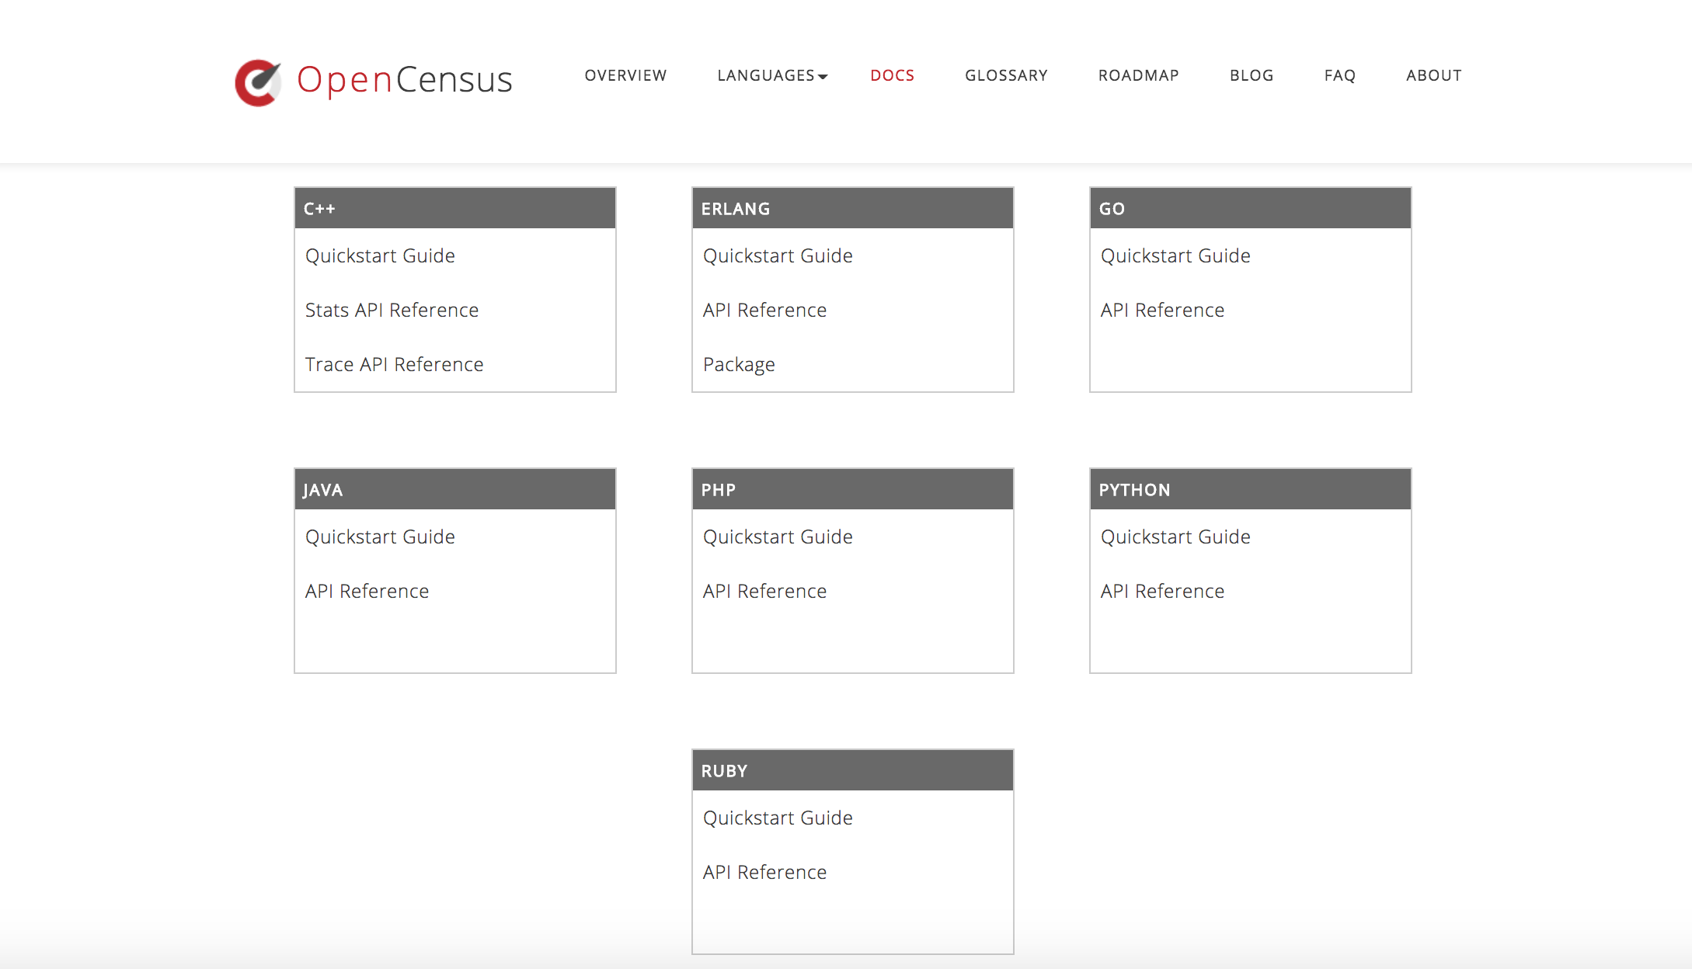This screenshot has width=1692, height=969.
Task: Open the Go API Reference
Action: pyautogui.click(x=1162, y=310)
